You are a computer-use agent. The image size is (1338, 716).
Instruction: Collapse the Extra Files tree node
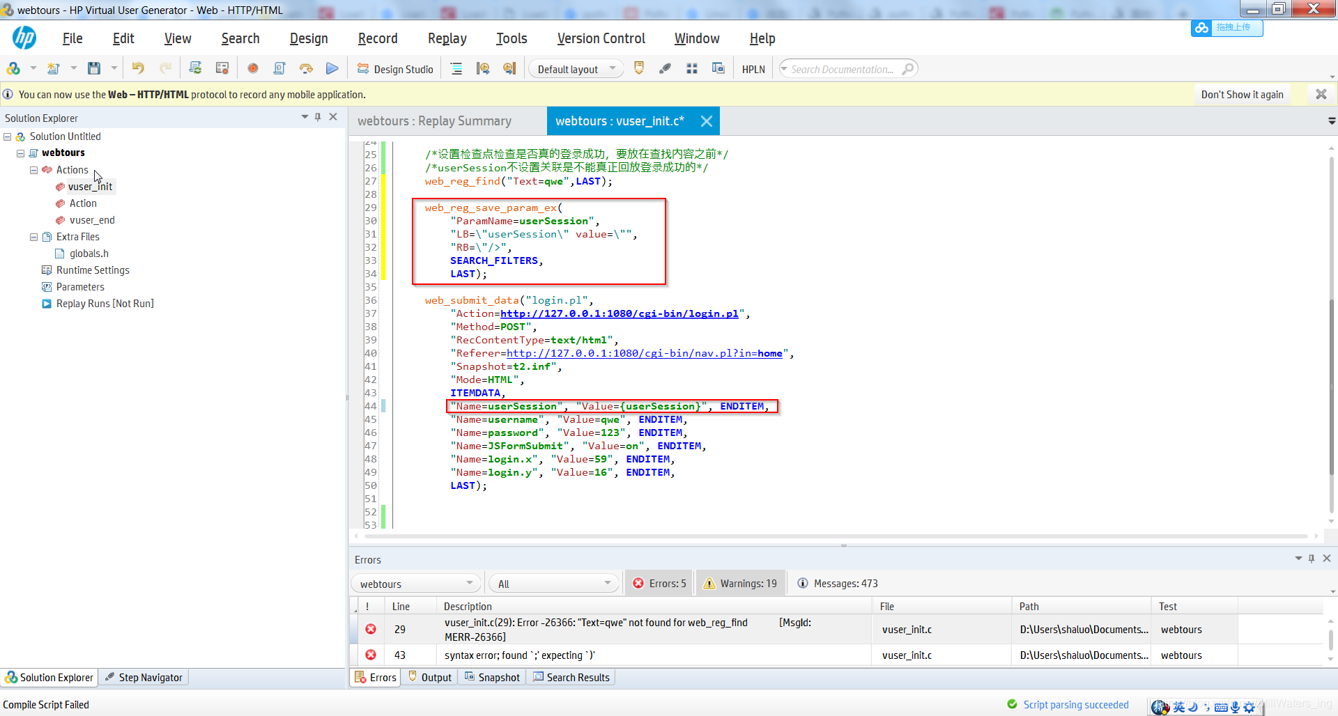tap(33, 237)
